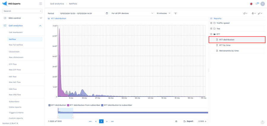Select Clickstream from the sidebar menu
Viewport: 267px width, 126px height.
(x=14, y=52)
